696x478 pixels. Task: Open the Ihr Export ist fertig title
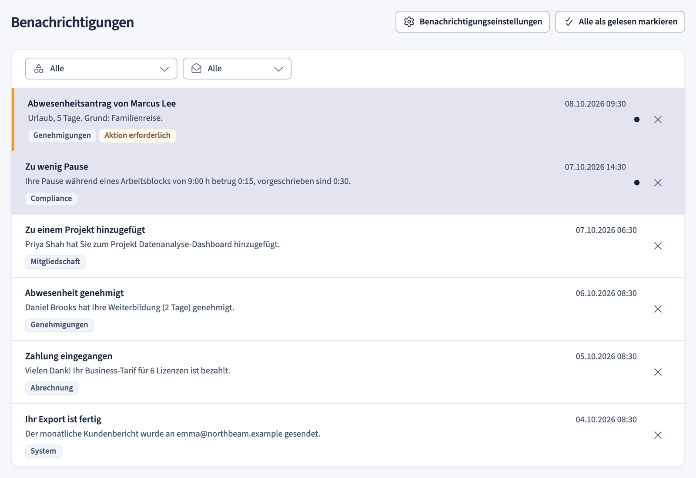point(63,419)
